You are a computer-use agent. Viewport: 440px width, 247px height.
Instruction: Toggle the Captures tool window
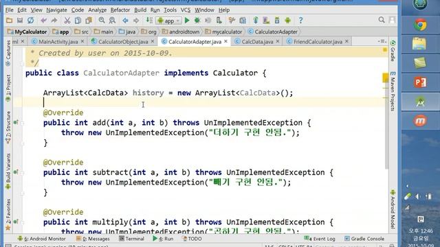pyautogui.click(x=8, y=54)
